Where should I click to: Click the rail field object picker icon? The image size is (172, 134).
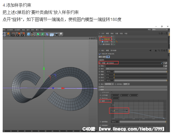(x=166, y=66)
